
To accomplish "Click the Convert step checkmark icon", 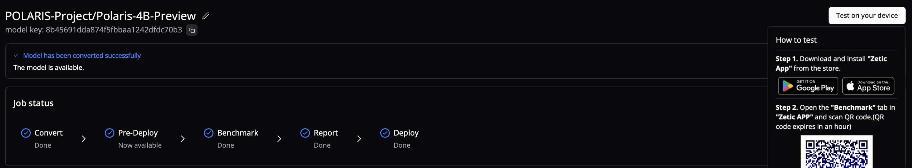I will pyautogui.click(x=26, y=133).
